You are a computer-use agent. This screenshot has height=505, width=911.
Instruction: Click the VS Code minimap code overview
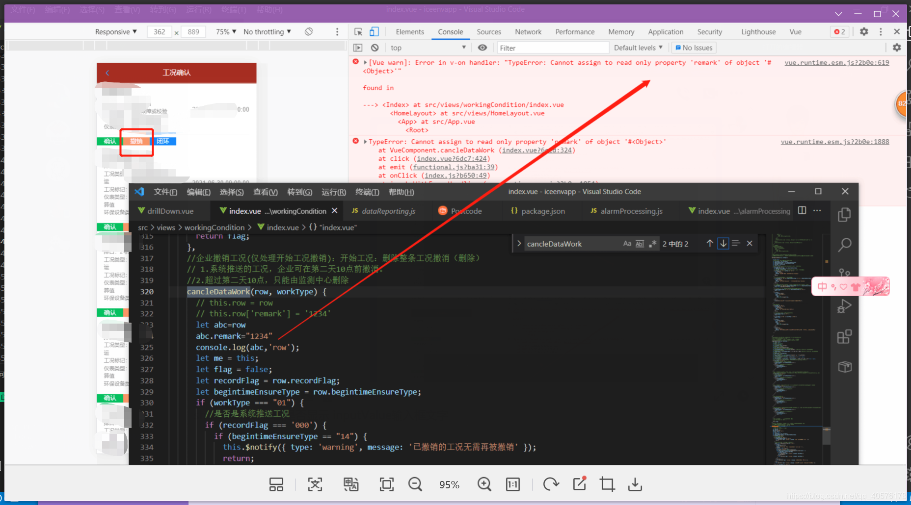point(798,348)
